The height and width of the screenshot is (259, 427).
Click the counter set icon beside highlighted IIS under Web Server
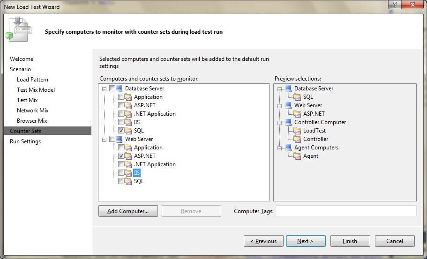coord(128,173)
